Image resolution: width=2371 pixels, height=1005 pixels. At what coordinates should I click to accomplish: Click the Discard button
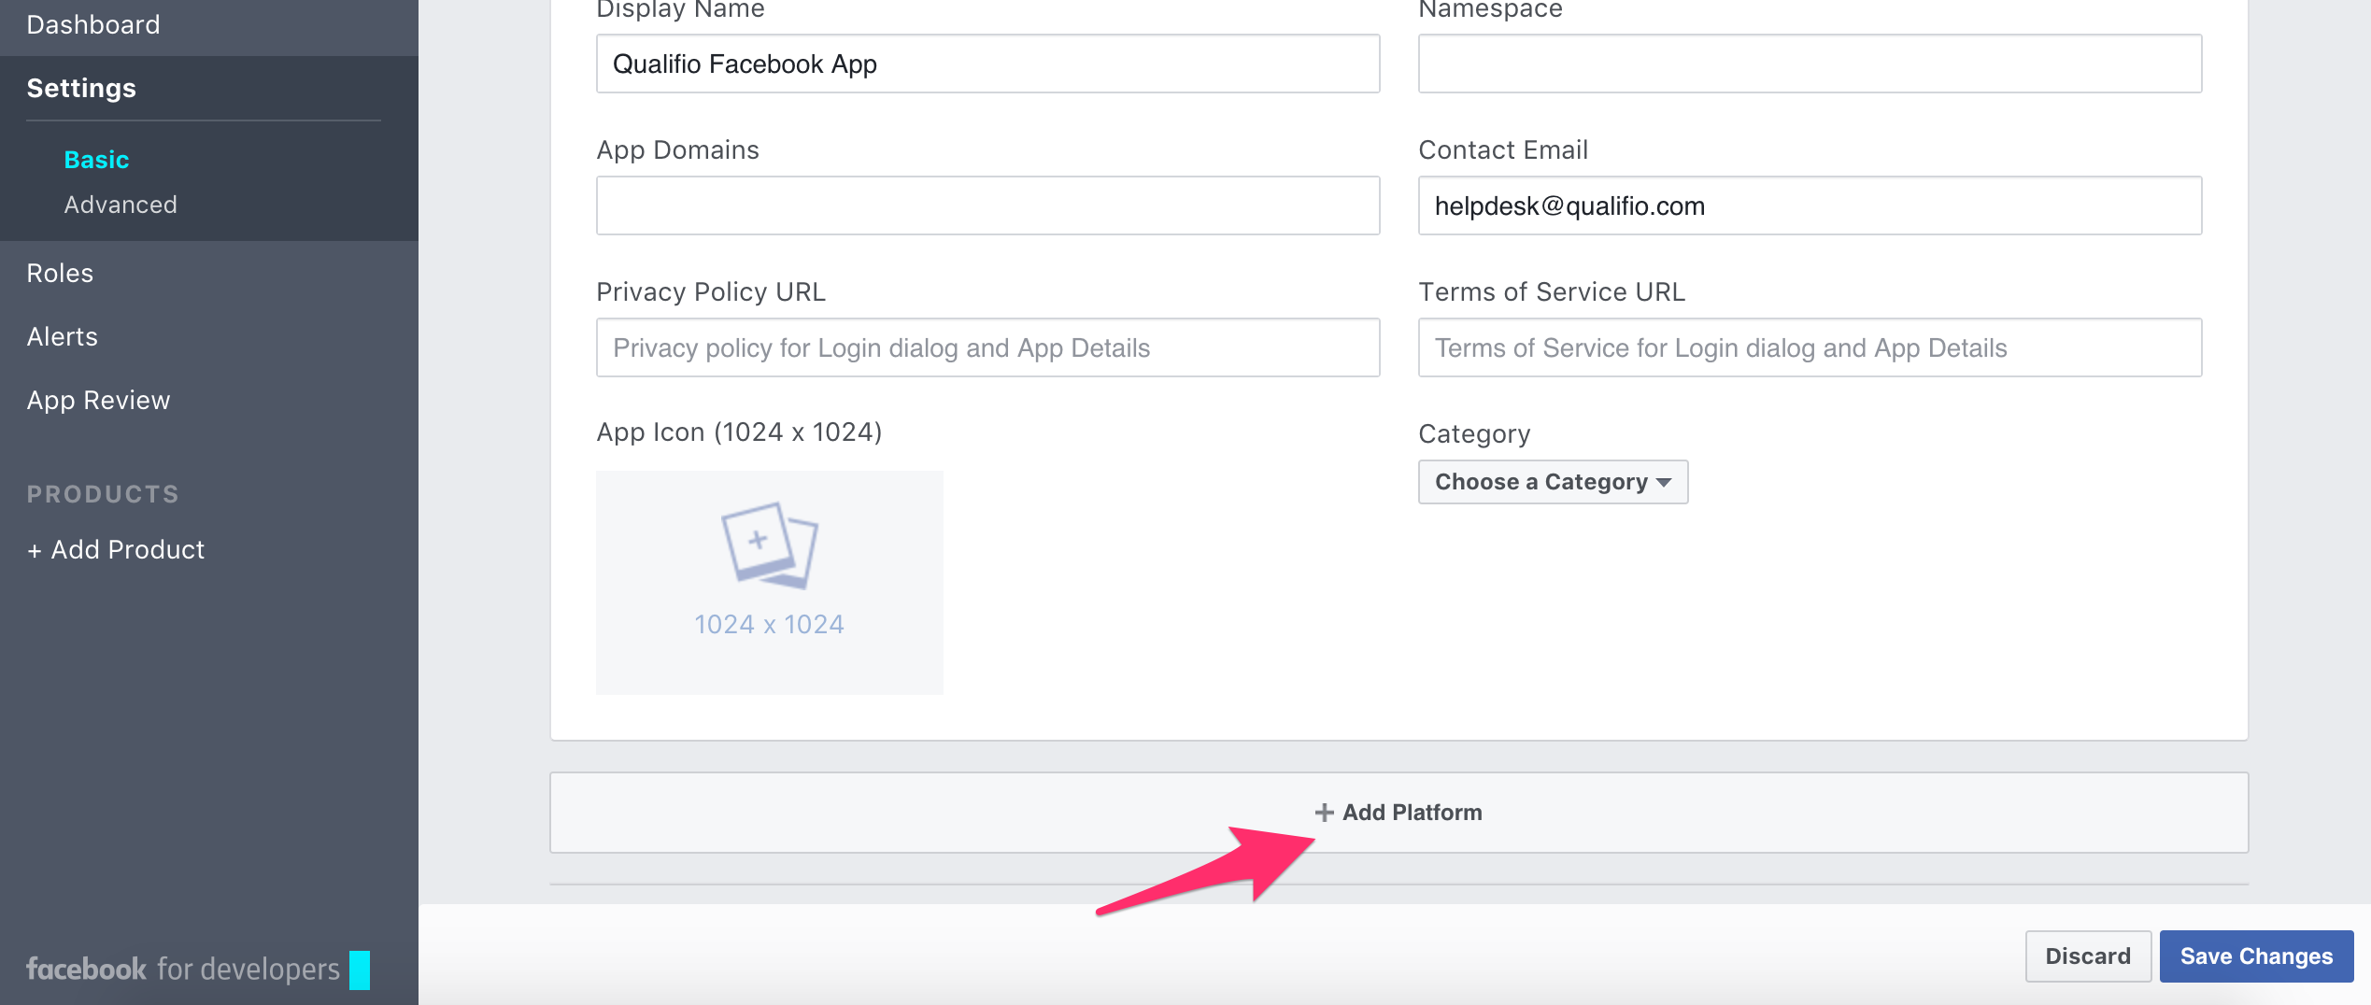point(2087,955)
